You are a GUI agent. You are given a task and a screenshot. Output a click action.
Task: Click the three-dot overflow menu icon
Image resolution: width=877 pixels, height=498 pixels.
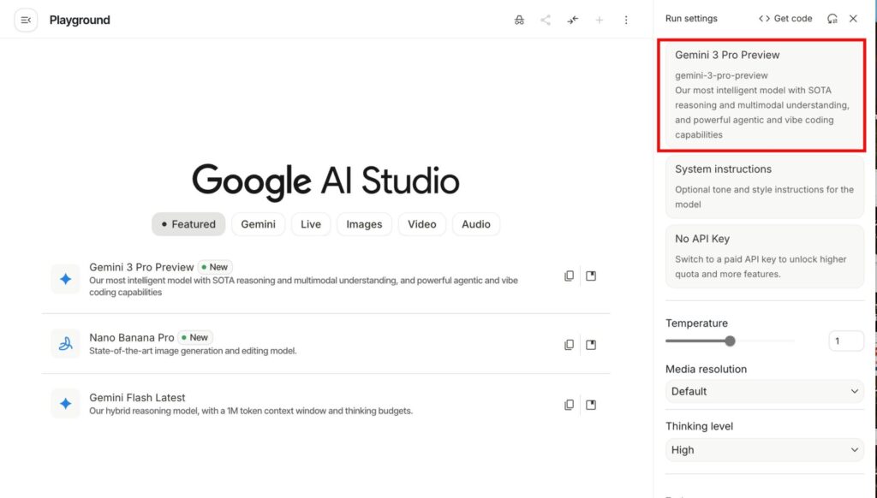pos(626,19)
